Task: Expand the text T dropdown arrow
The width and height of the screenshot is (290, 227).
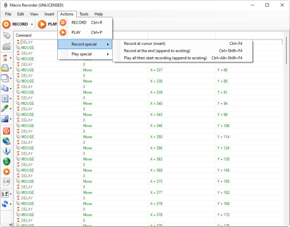Action: [11, 99]
